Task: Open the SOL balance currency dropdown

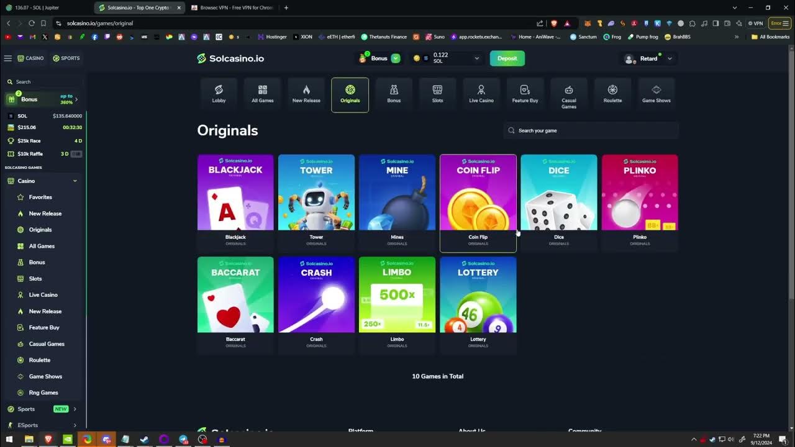Action: [x=476, y=58]
